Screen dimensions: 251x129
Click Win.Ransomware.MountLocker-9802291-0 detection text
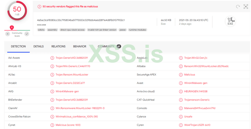80,108
